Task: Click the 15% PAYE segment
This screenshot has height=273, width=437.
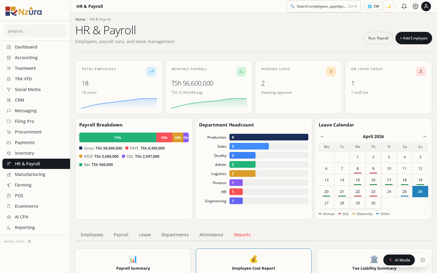Action: point(164,137)
